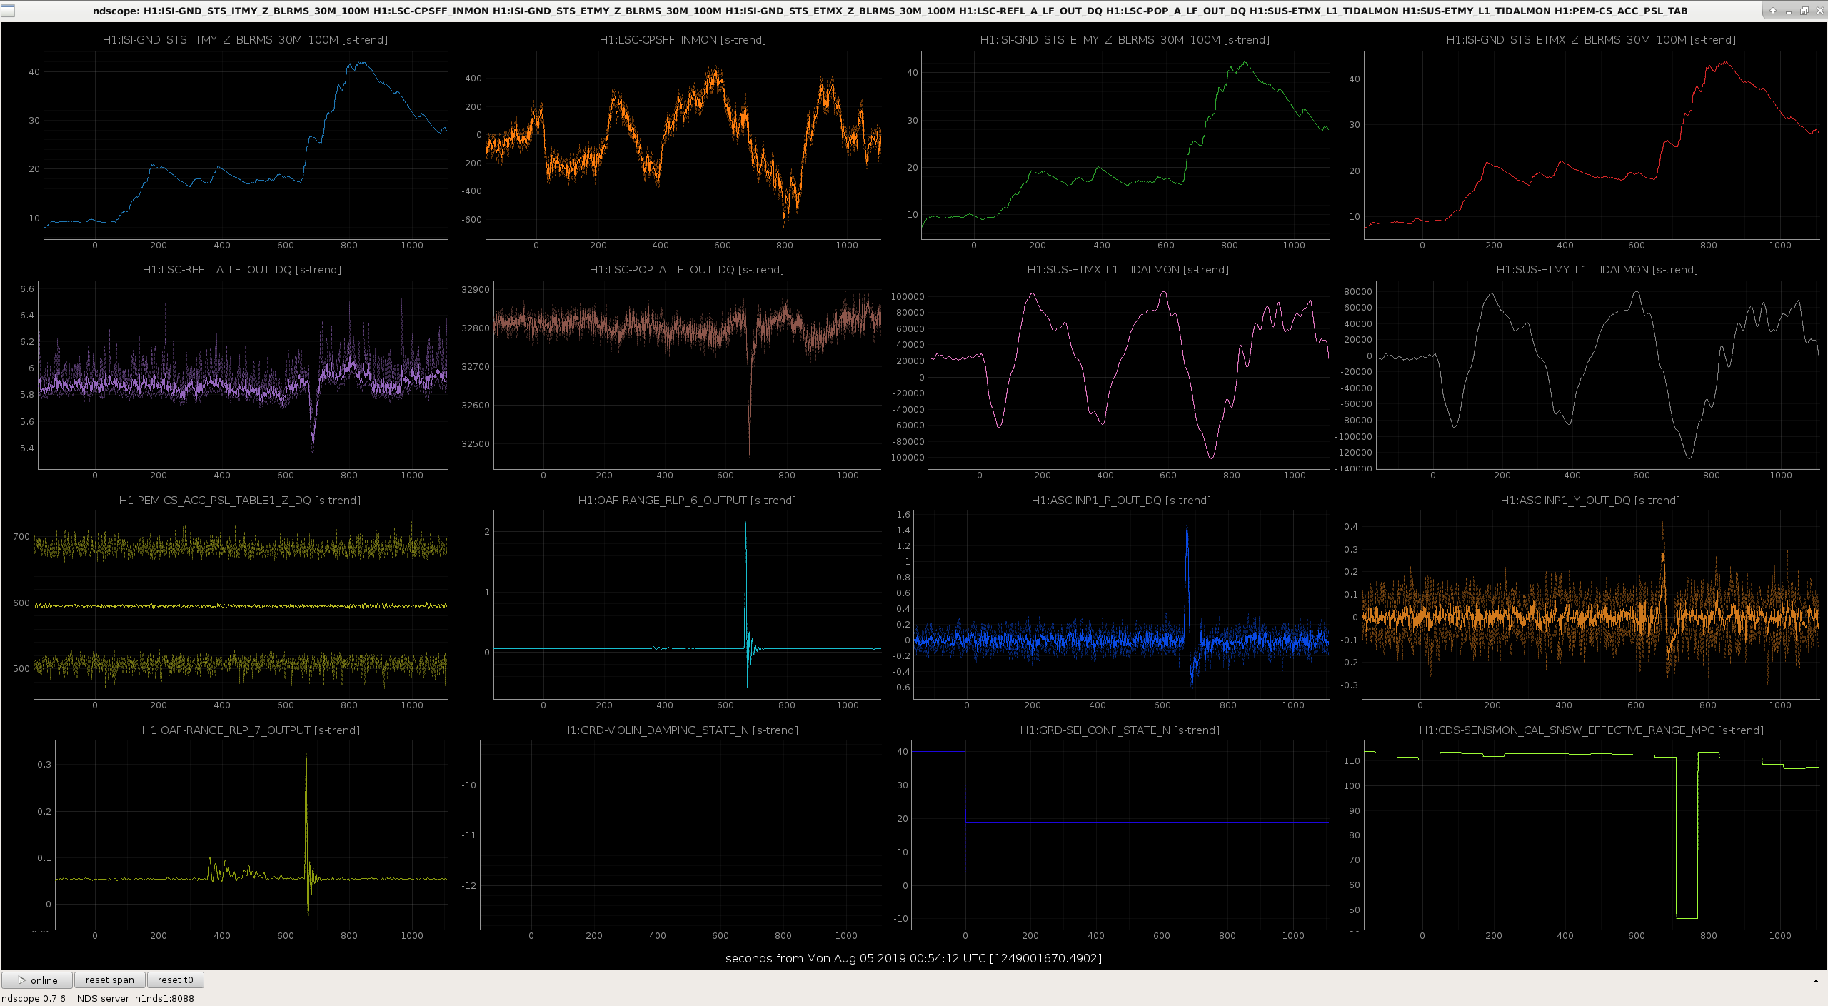1828x1006 pixels.
Task: Select the EFFECTIVE_RANGE_MPC plot title
Action: tap(1592, 730)
